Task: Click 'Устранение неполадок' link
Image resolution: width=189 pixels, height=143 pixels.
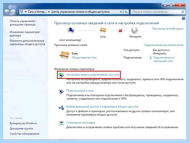Action: pyautogui.click(x=81, y=123)
